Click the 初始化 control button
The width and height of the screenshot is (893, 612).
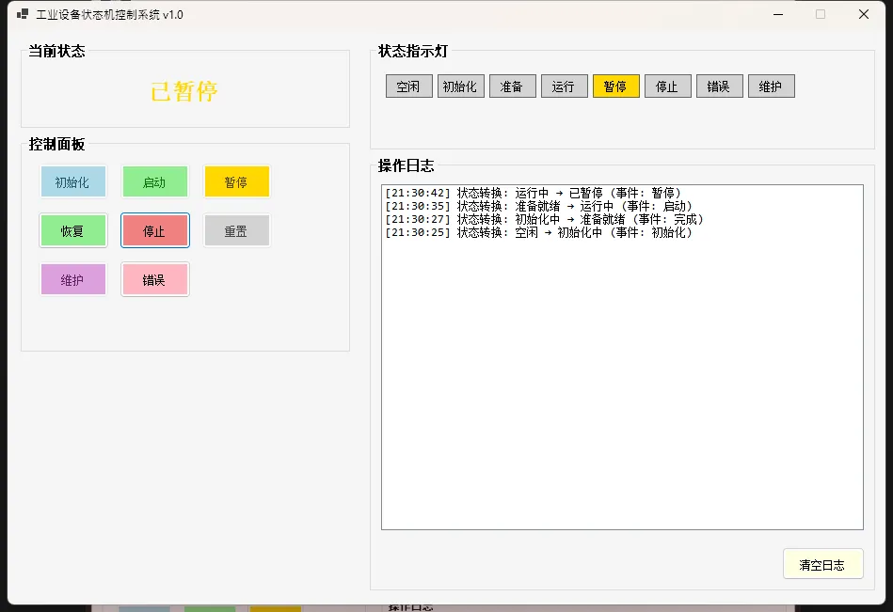[72, 181]
